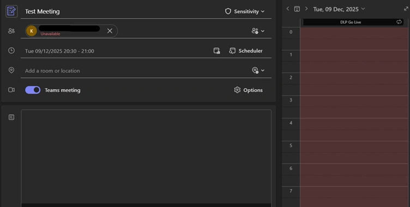Jump to today in the calendar
410x207 pixels.
pos(297,9)
